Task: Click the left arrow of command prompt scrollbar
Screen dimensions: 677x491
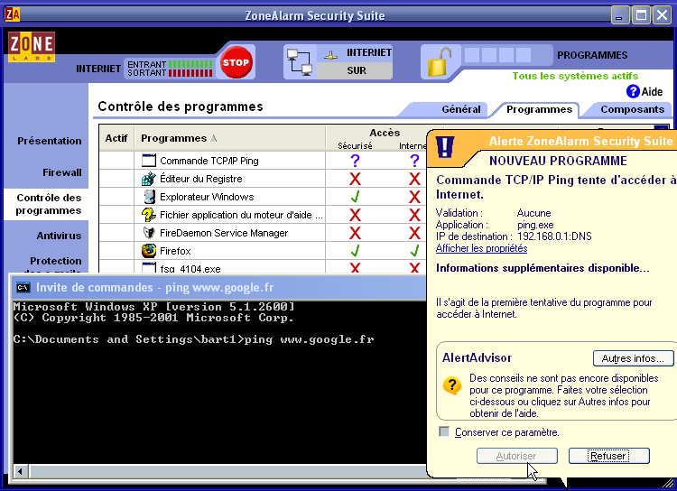Action: 20,471
